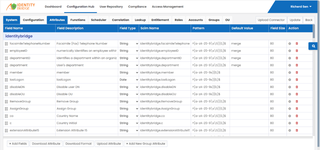The height and width of the screenshot is (150, 320).
Task: Switch to the Configuration tab
Action: click(x=33, y=20)
